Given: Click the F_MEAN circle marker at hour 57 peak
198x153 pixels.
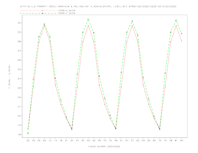Looking at the screenshot, I should click(132, 21).
